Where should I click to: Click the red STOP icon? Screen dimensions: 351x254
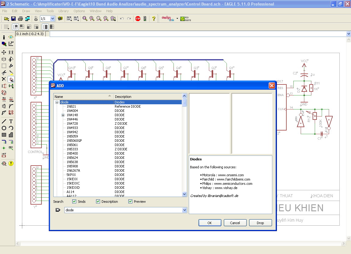pos(138,19)
